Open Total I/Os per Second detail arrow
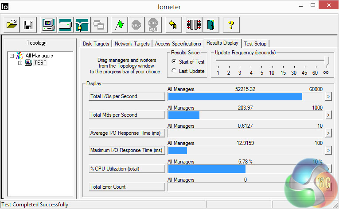This screenshot has width=339, height=209. (x=328, y=96)
